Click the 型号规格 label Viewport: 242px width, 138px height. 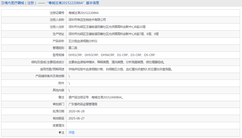point(58,55)
